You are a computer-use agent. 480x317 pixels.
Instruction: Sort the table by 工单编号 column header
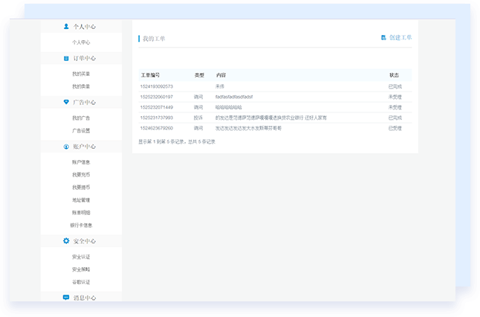click(x=150, y=75)
